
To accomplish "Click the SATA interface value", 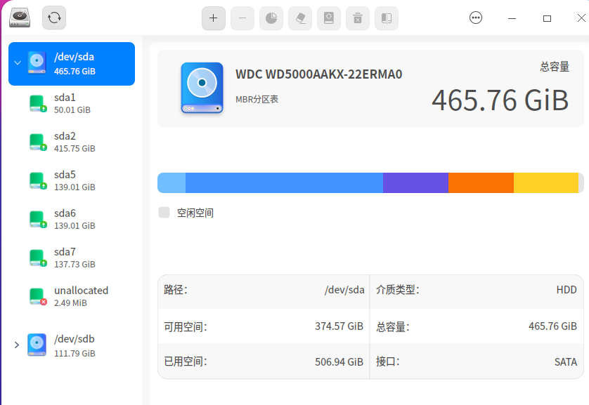I will [x=566, y=362].
